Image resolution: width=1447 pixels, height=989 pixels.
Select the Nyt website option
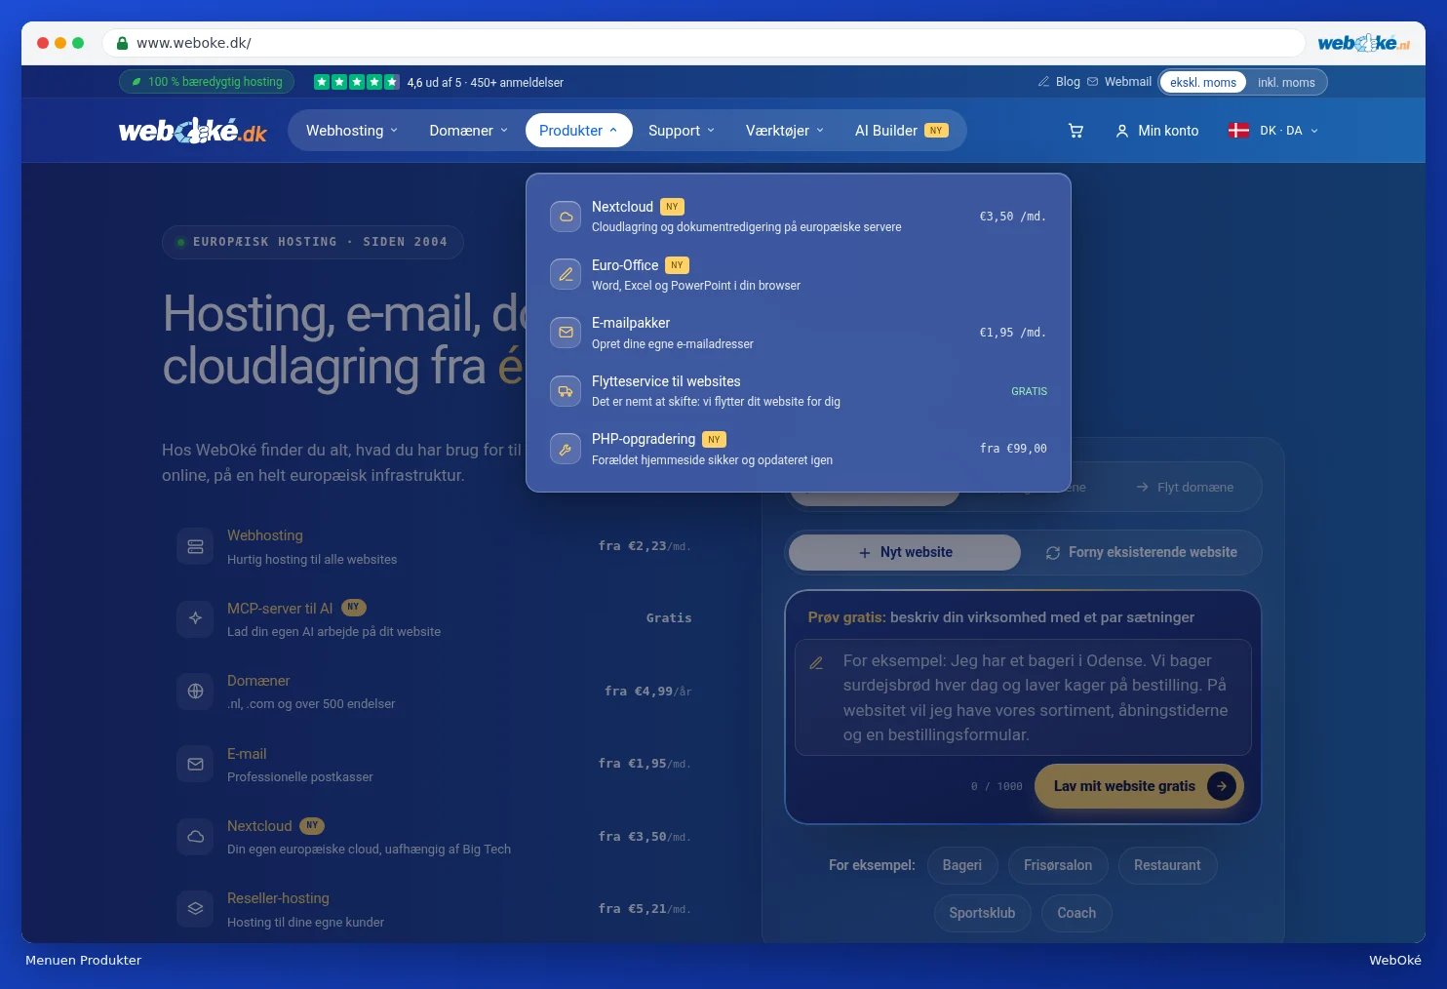click(905, 552)
